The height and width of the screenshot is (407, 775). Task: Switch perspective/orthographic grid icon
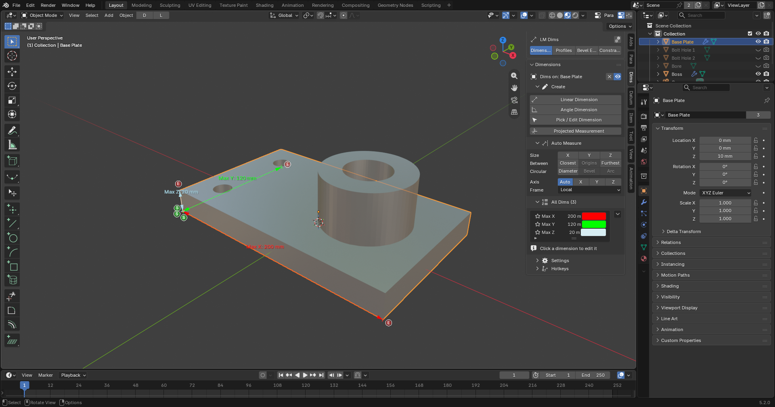[514, 112]
